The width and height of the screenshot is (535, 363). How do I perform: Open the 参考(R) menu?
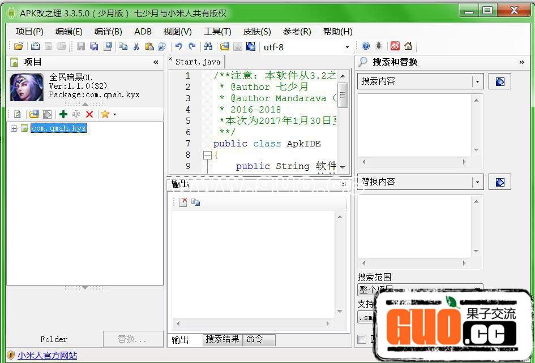point(297,32)
